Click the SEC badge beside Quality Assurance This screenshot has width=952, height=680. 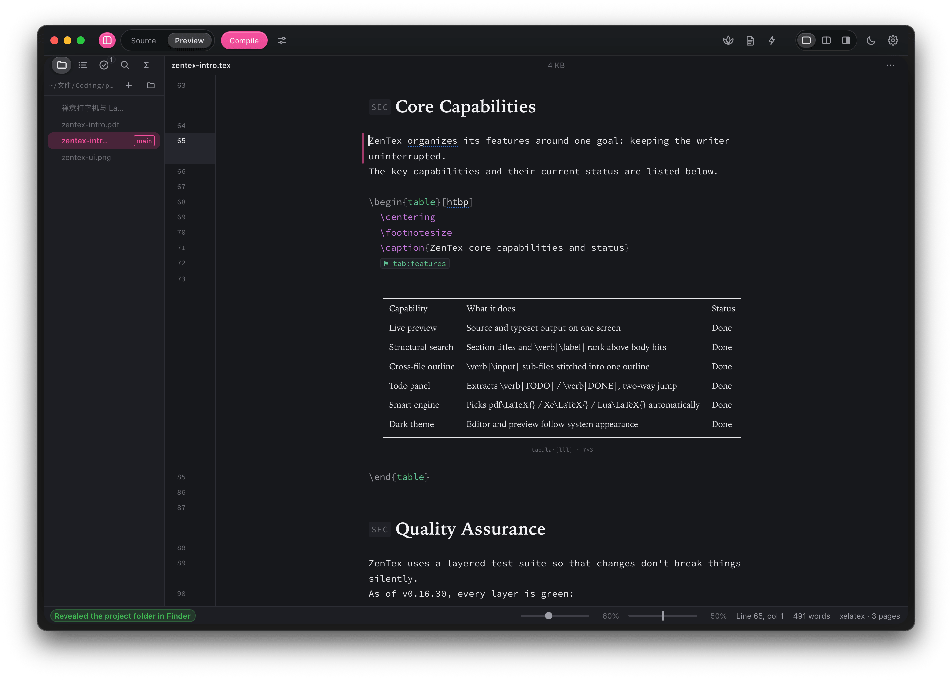point(380,529)
